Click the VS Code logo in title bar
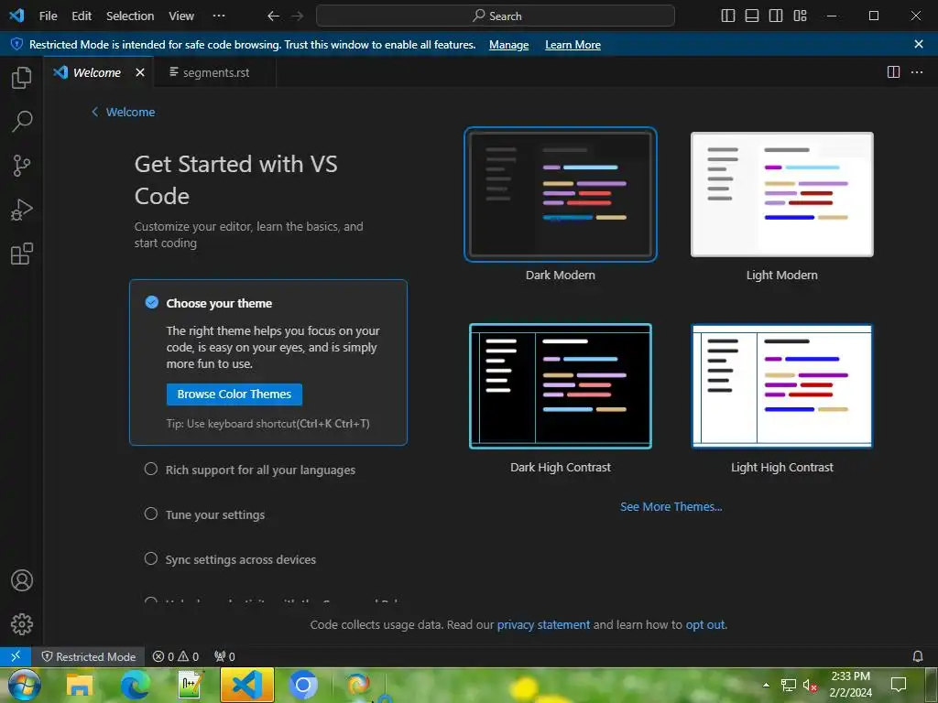This screenshot has height=703, width=938. tap(16, 16)
